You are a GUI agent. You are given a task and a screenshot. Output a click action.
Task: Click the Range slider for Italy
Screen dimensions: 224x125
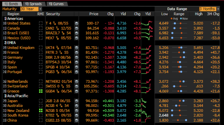point(179,62)
